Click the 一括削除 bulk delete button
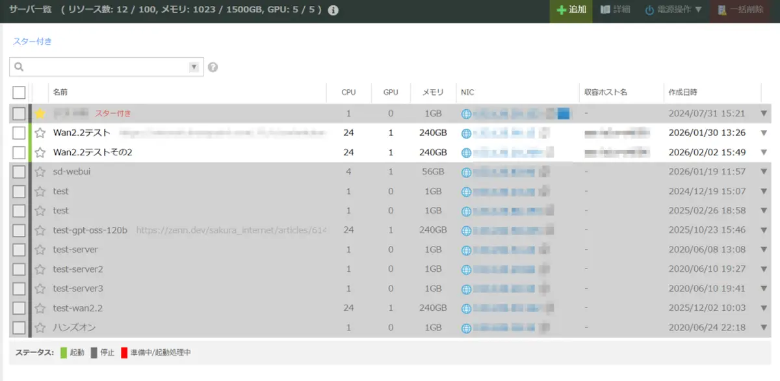 (740, 10)
